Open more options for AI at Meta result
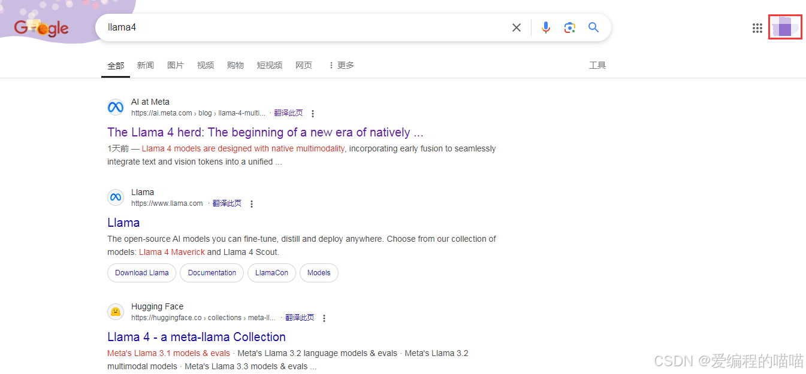The width and height of the screenshot is (806, 374). tap(313, 114)
